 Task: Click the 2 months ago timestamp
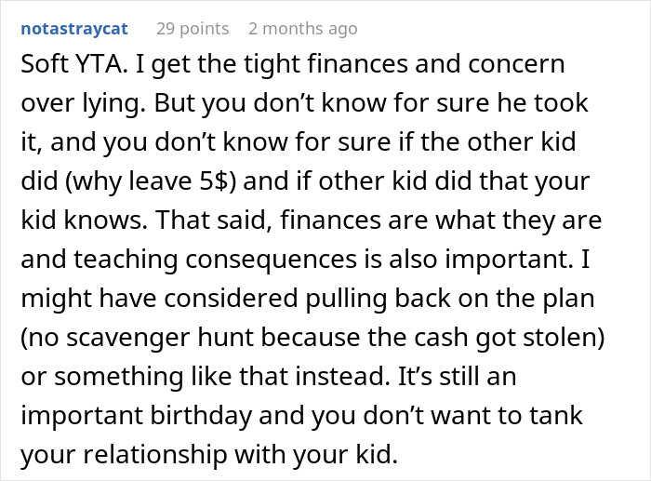[302, 29]
